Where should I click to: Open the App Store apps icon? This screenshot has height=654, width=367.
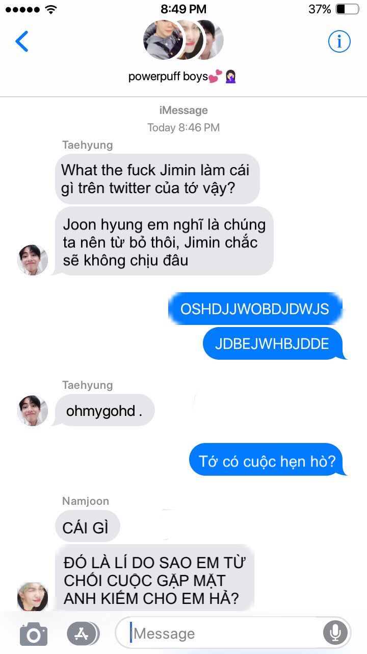tap(83, 634)
